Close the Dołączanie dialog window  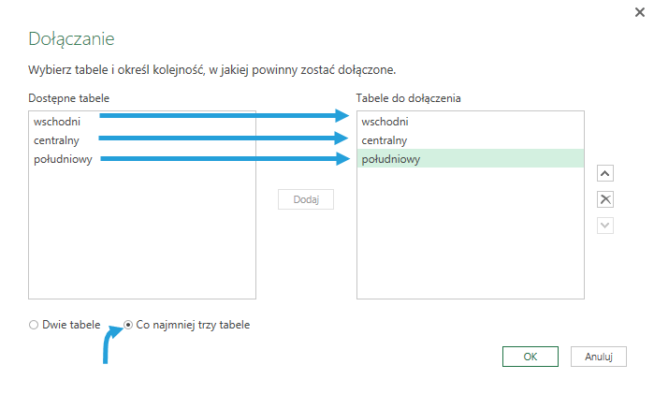tap(640, 12)
